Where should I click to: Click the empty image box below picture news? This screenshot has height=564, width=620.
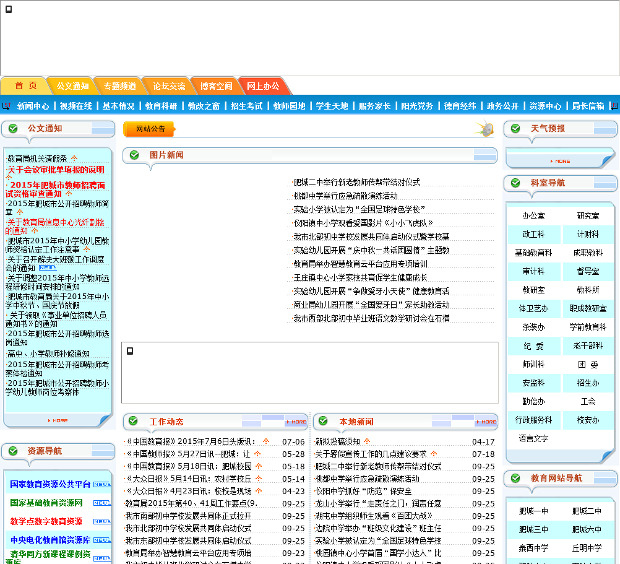point(309,373)
